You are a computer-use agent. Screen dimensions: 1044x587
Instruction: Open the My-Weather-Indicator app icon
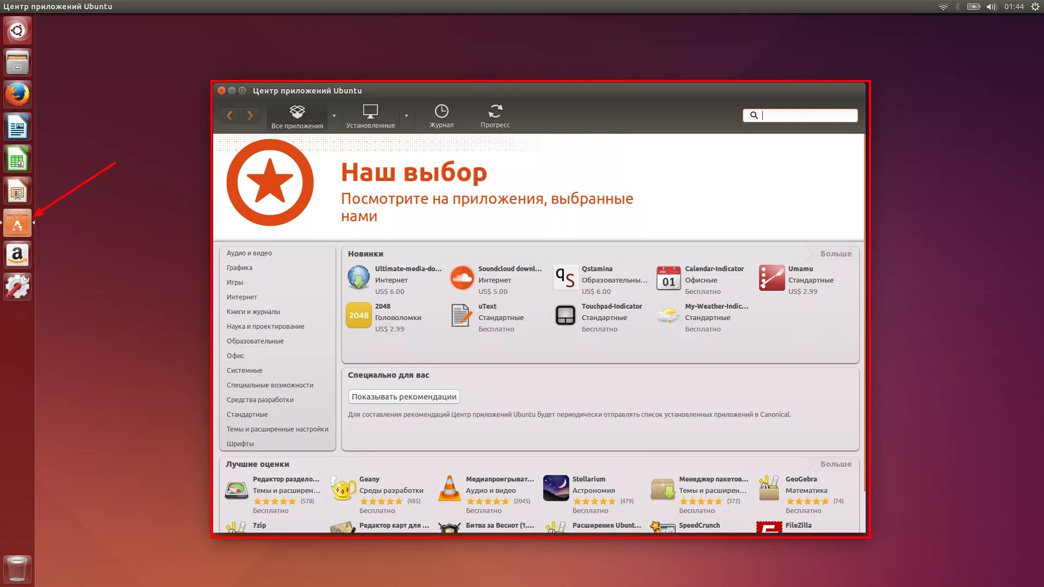(x=668, y=315)
